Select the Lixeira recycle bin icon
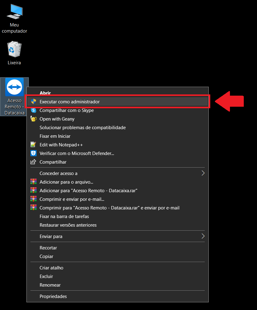This screenshot has height=310, width=257. (14, 50)
